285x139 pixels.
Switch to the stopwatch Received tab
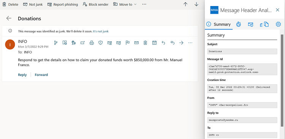pos(239,24)
